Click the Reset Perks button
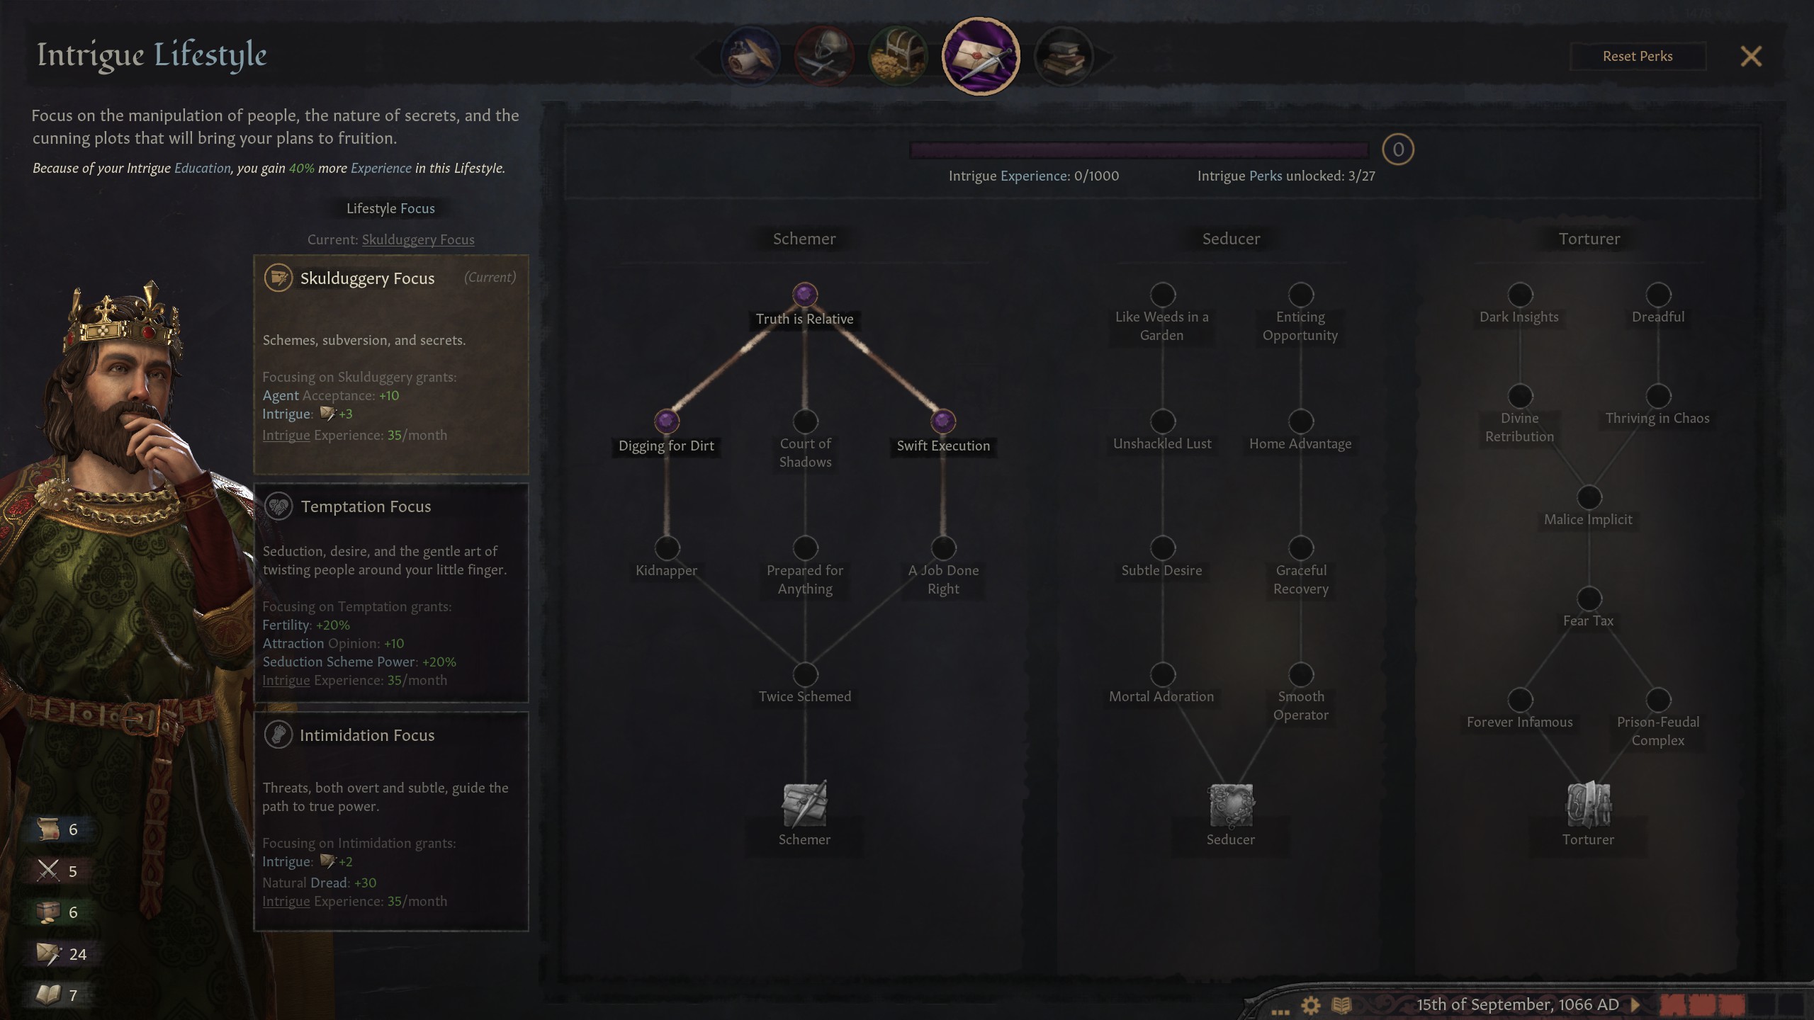 point(1638,56)
